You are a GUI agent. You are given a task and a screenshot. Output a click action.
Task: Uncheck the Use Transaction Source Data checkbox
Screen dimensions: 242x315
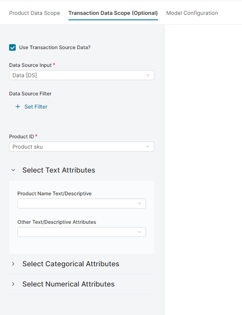click(13, 48)
